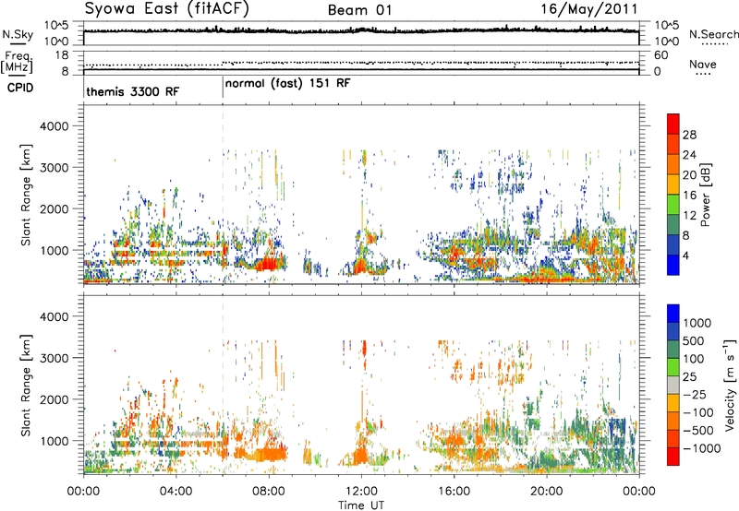Click the '10^5' label left of the sky noise plot
739x511 pixels.
pos(56,26)
